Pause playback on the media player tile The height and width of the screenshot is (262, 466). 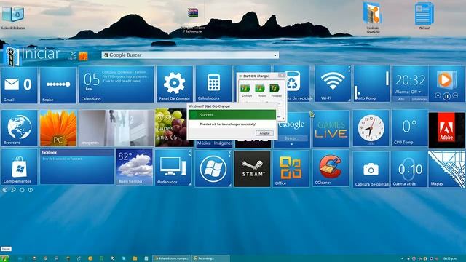coord(446,96)
